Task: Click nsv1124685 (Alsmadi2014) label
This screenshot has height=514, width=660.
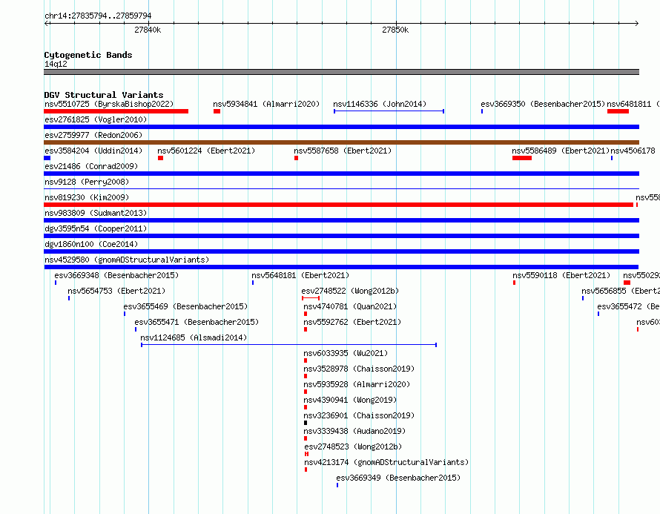Action: tap(194, 337)
